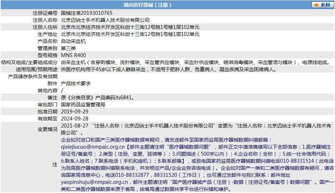Click the 附件 label
This screenshot has width=335, height=193.
[x=52, y=83]
